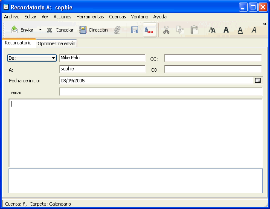Click the status bar Cuenta text

click(38, 204)
